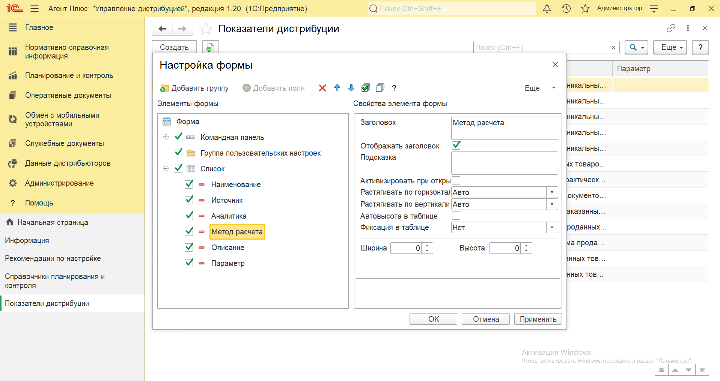Screen dimensions: 720x381
Task: Enable Активизировать при открытии checkbox
Action: click(456, 180)
